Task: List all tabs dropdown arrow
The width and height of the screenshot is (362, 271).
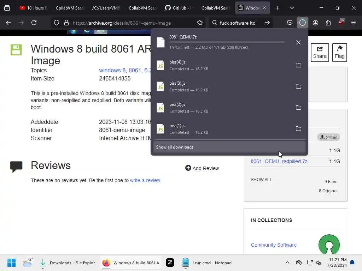Action: coord(292,8)
